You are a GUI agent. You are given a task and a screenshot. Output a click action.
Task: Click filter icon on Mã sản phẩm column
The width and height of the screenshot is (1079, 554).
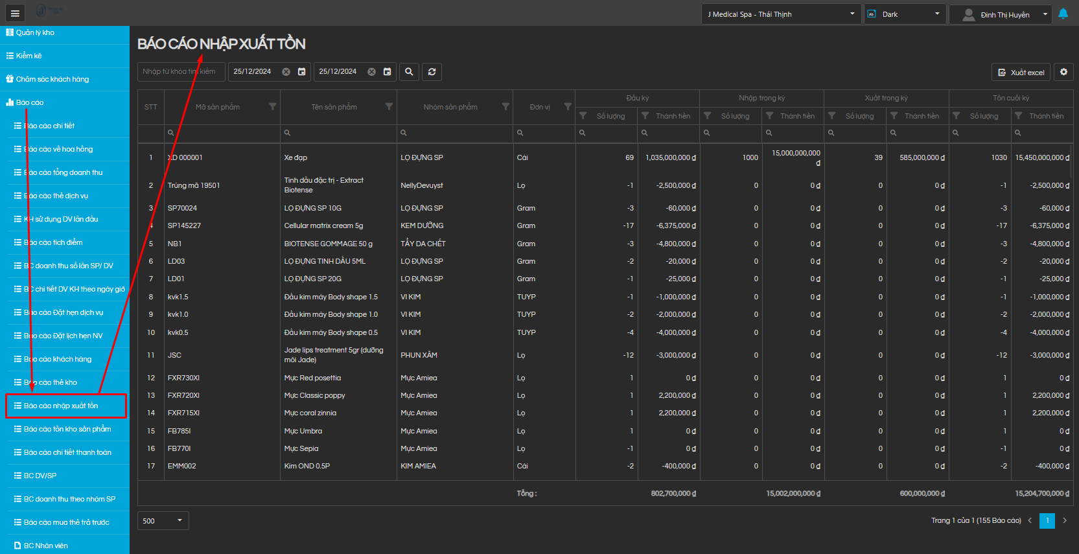(x=273, y=107)
